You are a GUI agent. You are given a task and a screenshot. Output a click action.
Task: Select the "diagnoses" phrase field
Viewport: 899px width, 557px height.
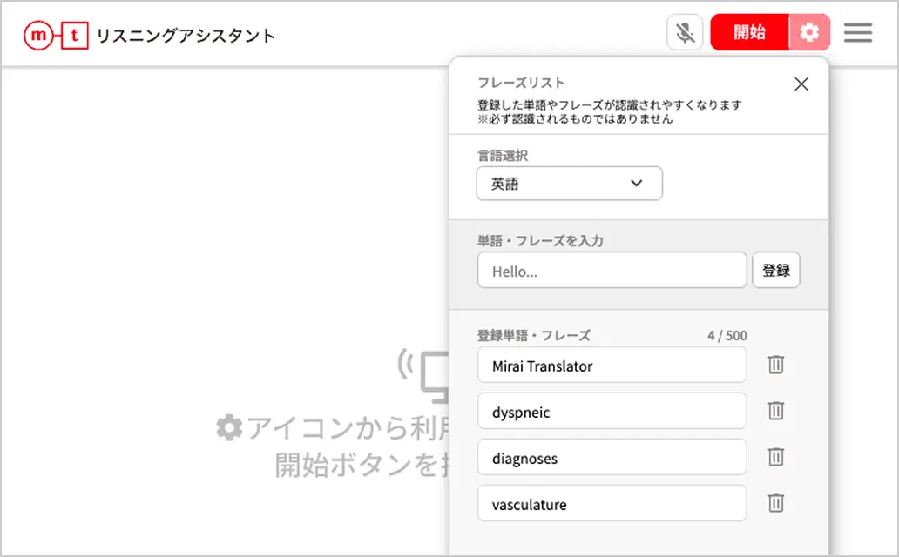pos(612,457)
